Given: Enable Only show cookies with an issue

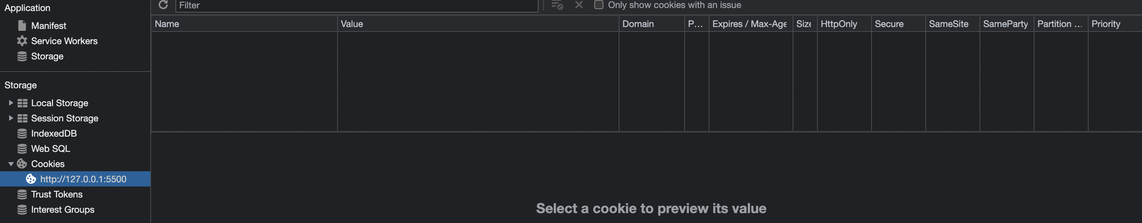Looking at the screenshot, I should 598,5.
